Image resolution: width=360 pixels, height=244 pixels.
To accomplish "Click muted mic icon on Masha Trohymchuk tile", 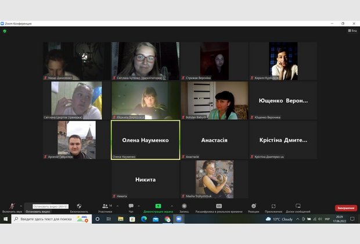I will click(x=183, y=196).
